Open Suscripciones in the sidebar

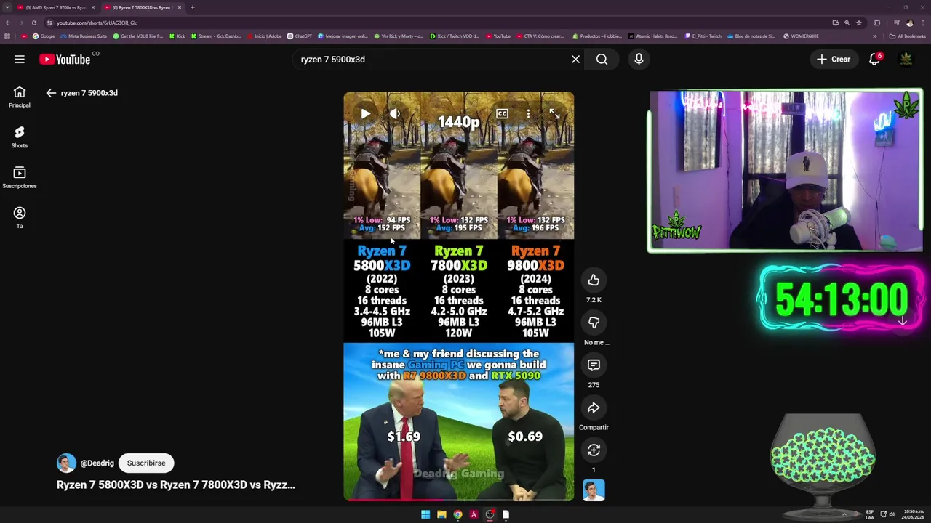(x=20, y=177)
